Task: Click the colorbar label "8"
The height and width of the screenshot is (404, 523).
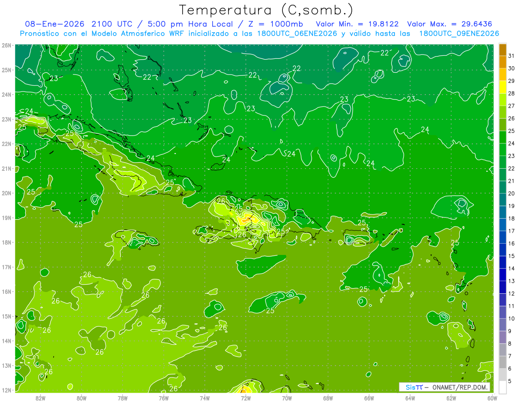Action: tap(510, 344)
